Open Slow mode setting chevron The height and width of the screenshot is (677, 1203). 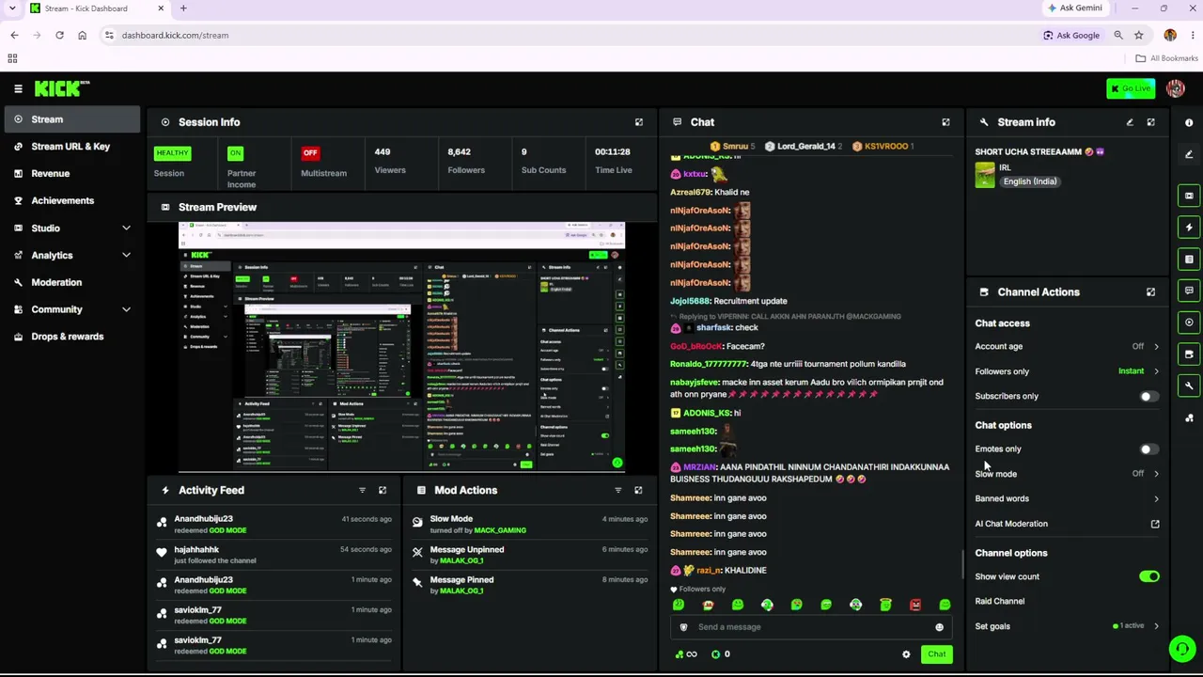coord(1156,474)
